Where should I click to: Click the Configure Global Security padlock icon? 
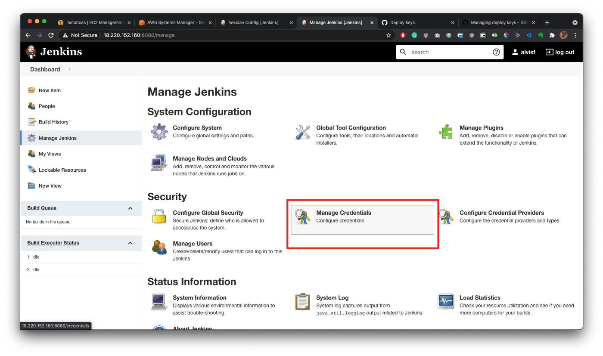point(159,217)
